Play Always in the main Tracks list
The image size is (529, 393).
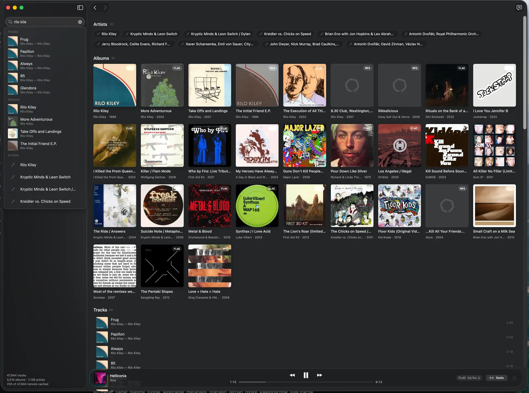[x=304, y=352]
